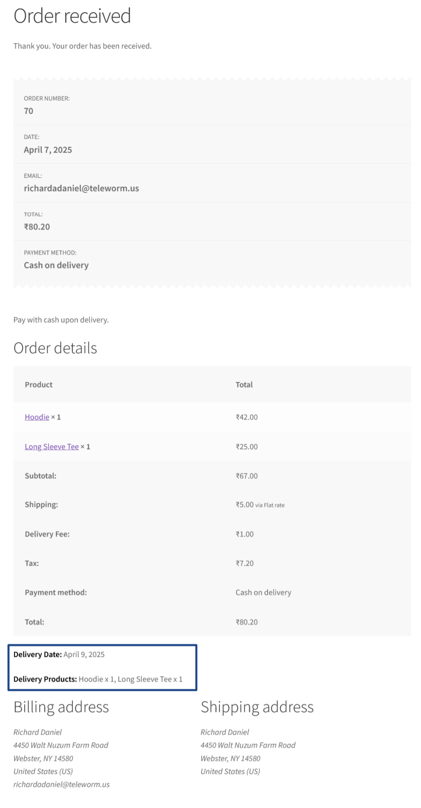Open the Long Sleeve Tee product link
The width and height of the screenshot is (421, 808).
pos(51,447)
